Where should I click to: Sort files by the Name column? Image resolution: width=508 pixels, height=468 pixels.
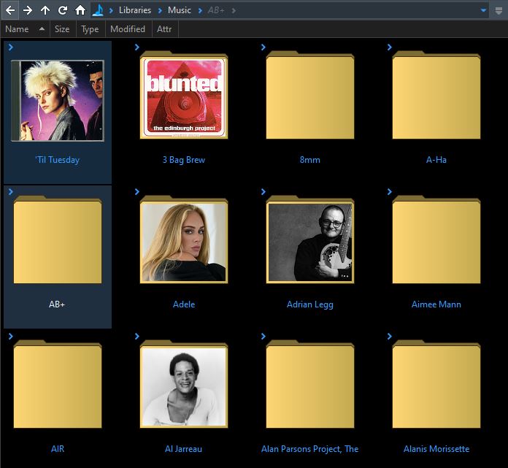(17, 29)
